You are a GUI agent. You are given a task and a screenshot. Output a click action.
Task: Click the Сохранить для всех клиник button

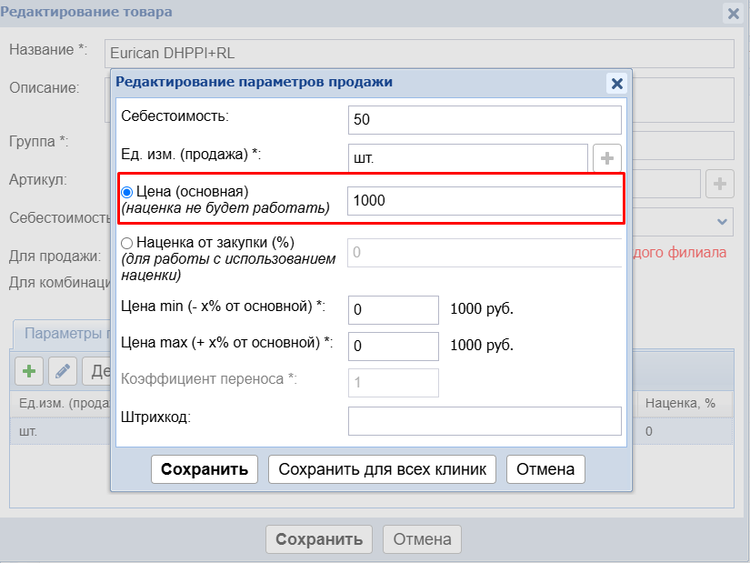(x=382, y=469)
